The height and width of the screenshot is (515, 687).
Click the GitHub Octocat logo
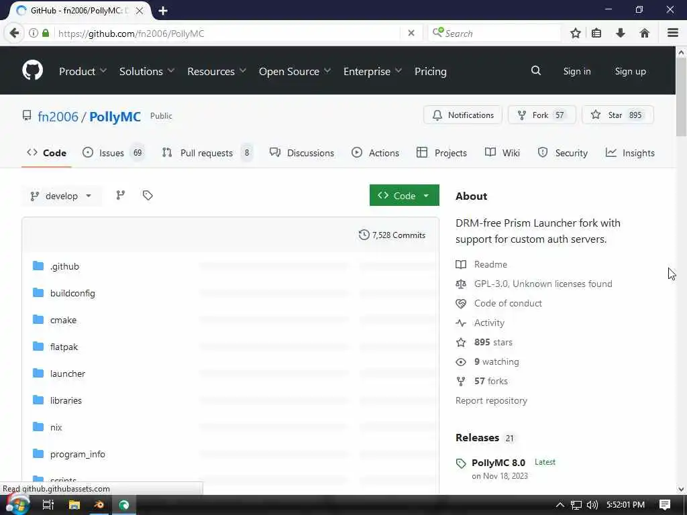(x=32, y=70)
